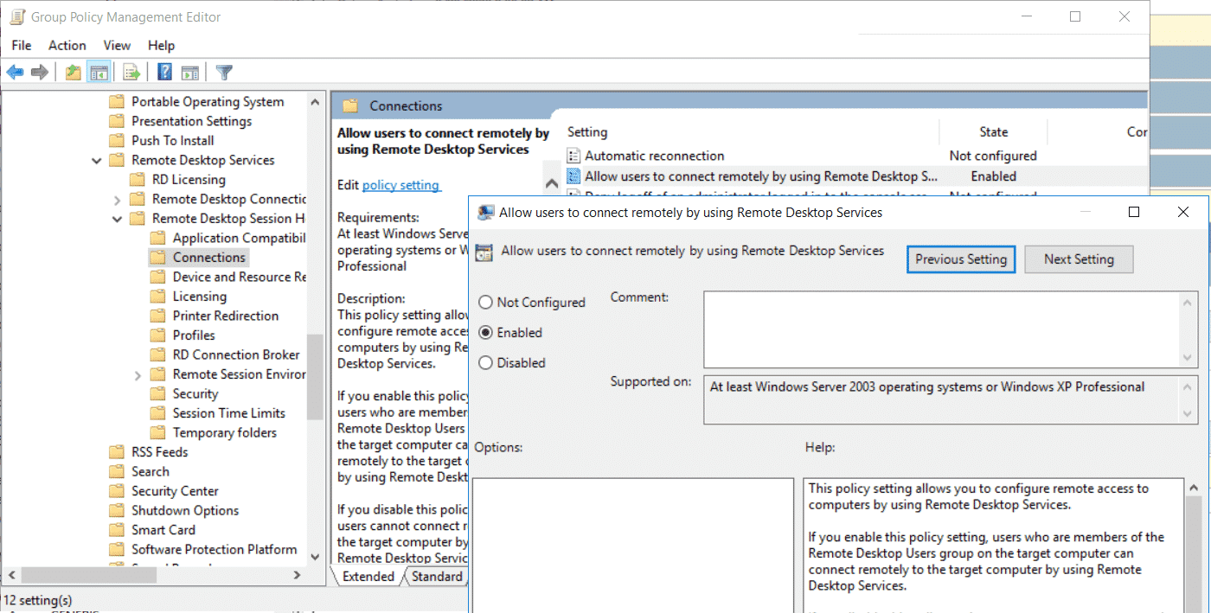Click the Next Setting button
This screenshot has width=1211, height=613.
coord(1079,259)
